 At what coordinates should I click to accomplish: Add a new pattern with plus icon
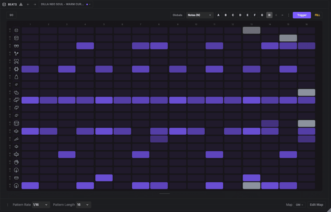click(x=276, y=15)
